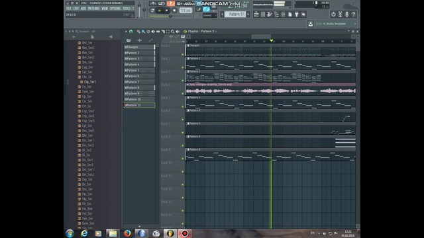Open the snap (none) dropdown
This screenshot has width=424, height=238.
click(209, 16)
